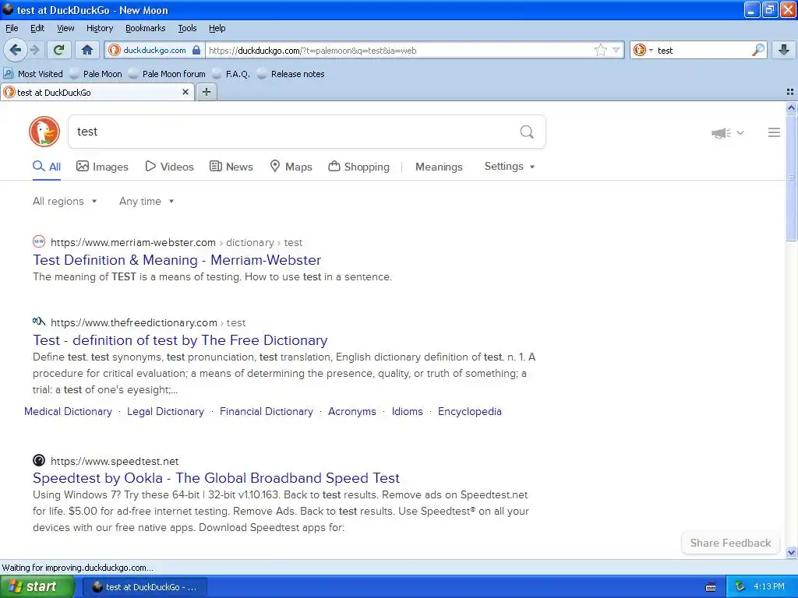Open Test Definition & Meaning Merriam-Webster result
The width and height of the screenshot is (798, 598).
pyautogui.click(x=177, y=260)
